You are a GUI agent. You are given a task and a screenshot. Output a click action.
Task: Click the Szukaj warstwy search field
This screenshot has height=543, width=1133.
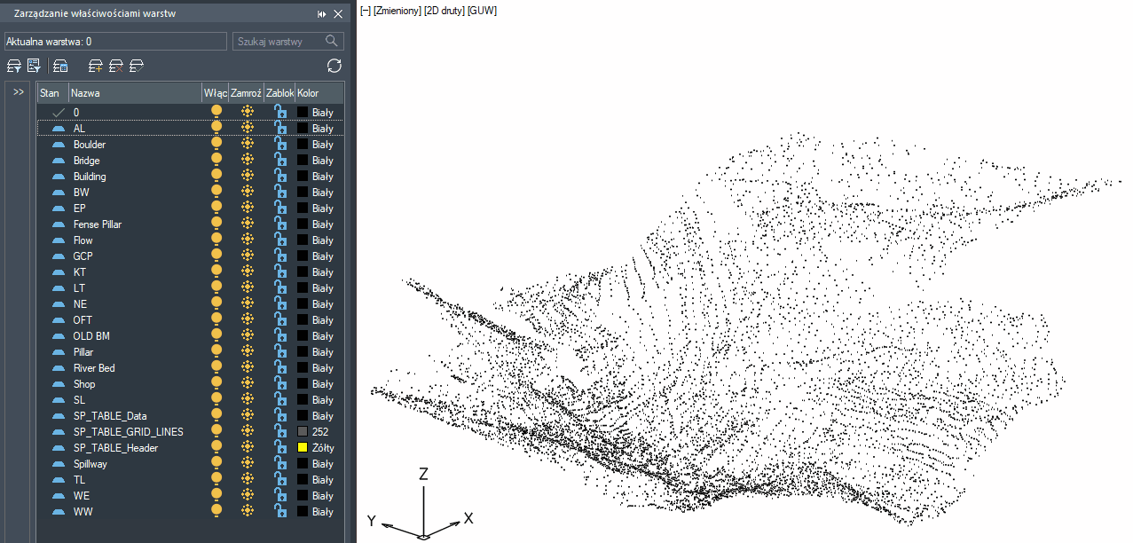[x=279, y=42]
